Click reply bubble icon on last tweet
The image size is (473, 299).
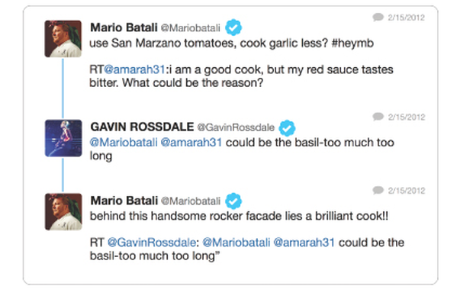click(378, 191)
